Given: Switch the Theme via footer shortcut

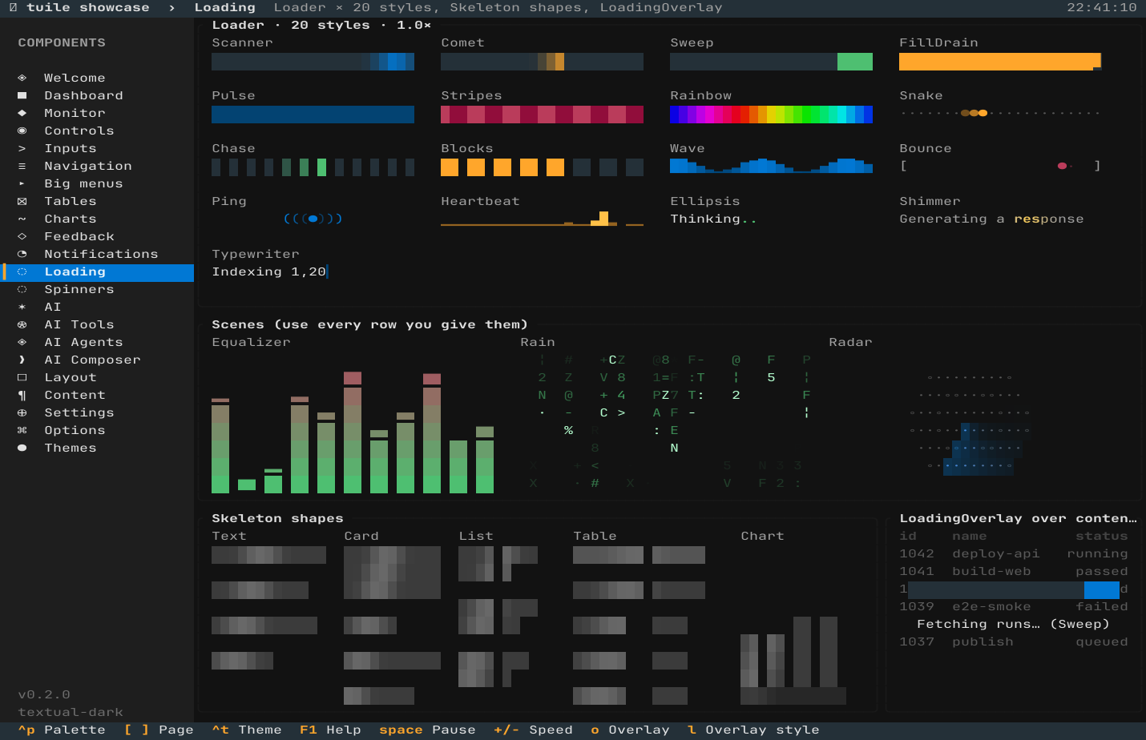Looking at the screenshot, I should (x=247, y=730).
